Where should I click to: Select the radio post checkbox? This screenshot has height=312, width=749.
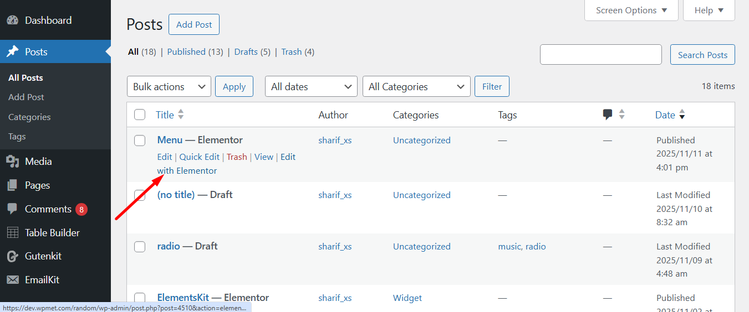click(140, 247)
